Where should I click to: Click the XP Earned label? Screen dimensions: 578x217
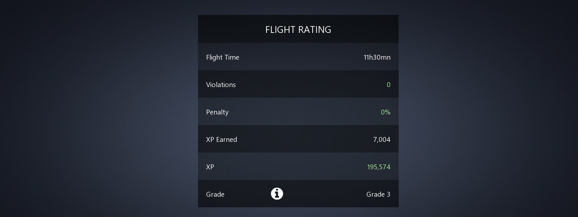click(221, 139)
